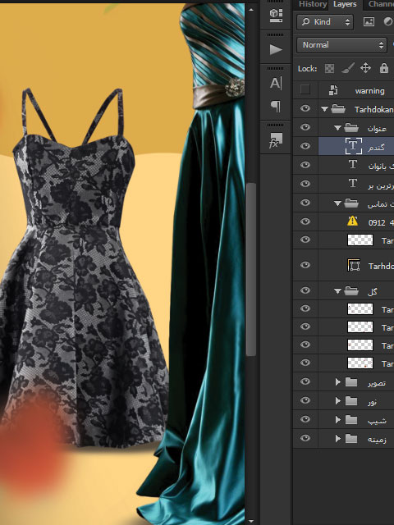The width and height of the screenshot is (394, 525).
Task: Open the Paragraph panel icon
Action: point(276,106)
